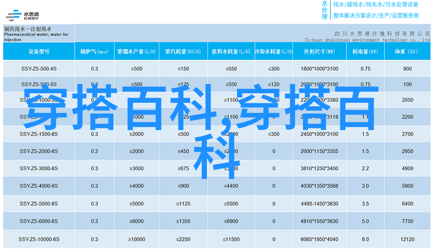
Task: Click steam consumption ≤675
Action: tap(183, 168)
